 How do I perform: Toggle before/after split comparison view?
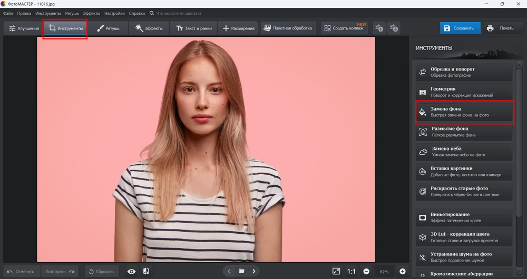(x=146, y=272)
